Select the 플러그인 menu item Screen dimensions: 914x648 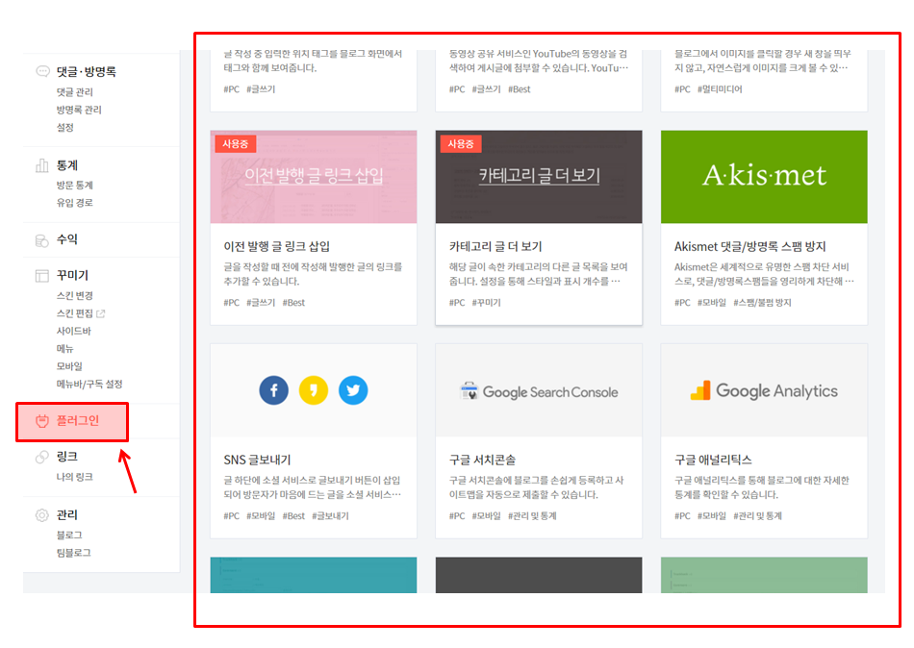coord(78,421)
